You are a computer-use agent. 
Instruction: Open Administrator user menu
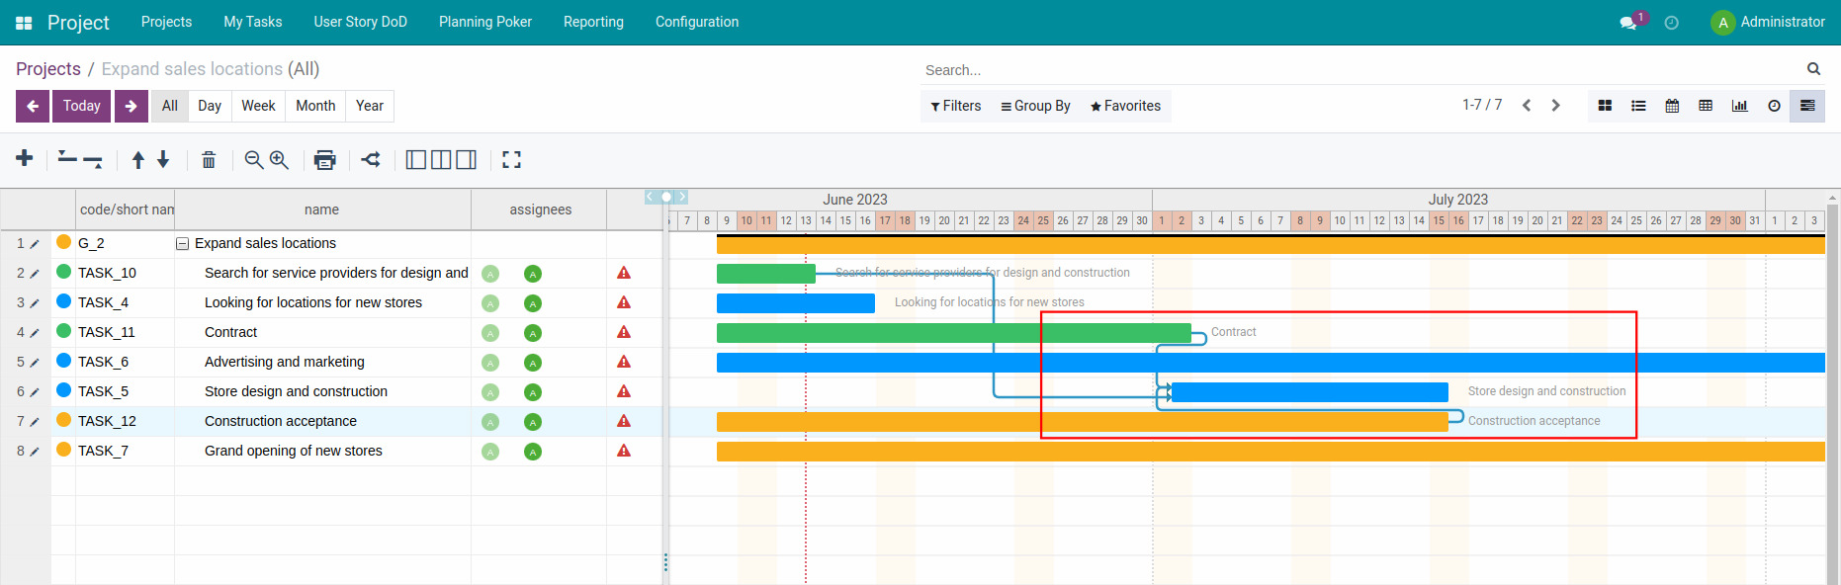coord(1768,22)
